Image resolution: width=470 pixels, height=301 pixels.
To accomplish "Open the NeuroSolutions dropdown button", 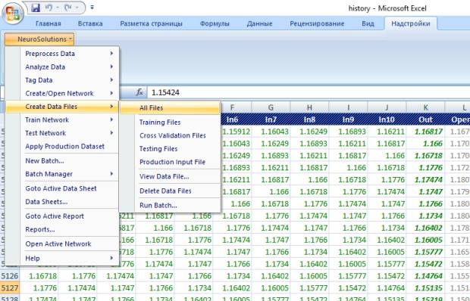I will click(x=39, y=39).
